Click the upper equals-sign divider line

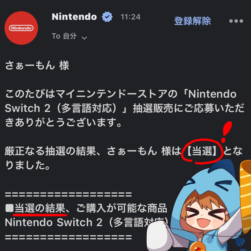(68, 194)
